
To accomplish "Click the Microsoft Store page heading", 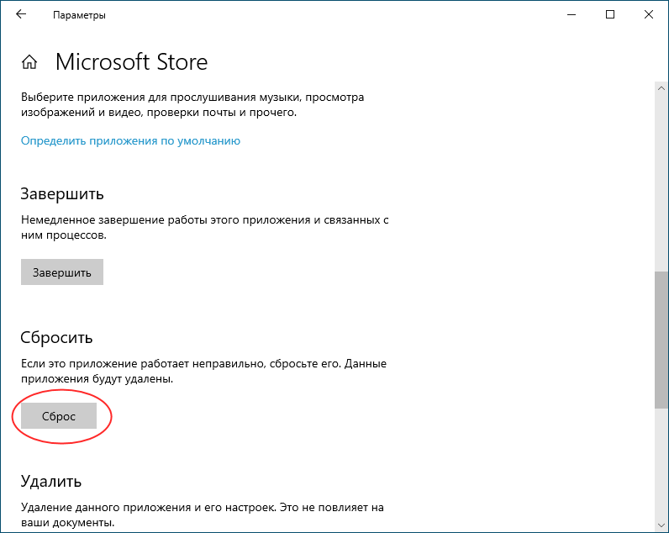I will (131, 62).
